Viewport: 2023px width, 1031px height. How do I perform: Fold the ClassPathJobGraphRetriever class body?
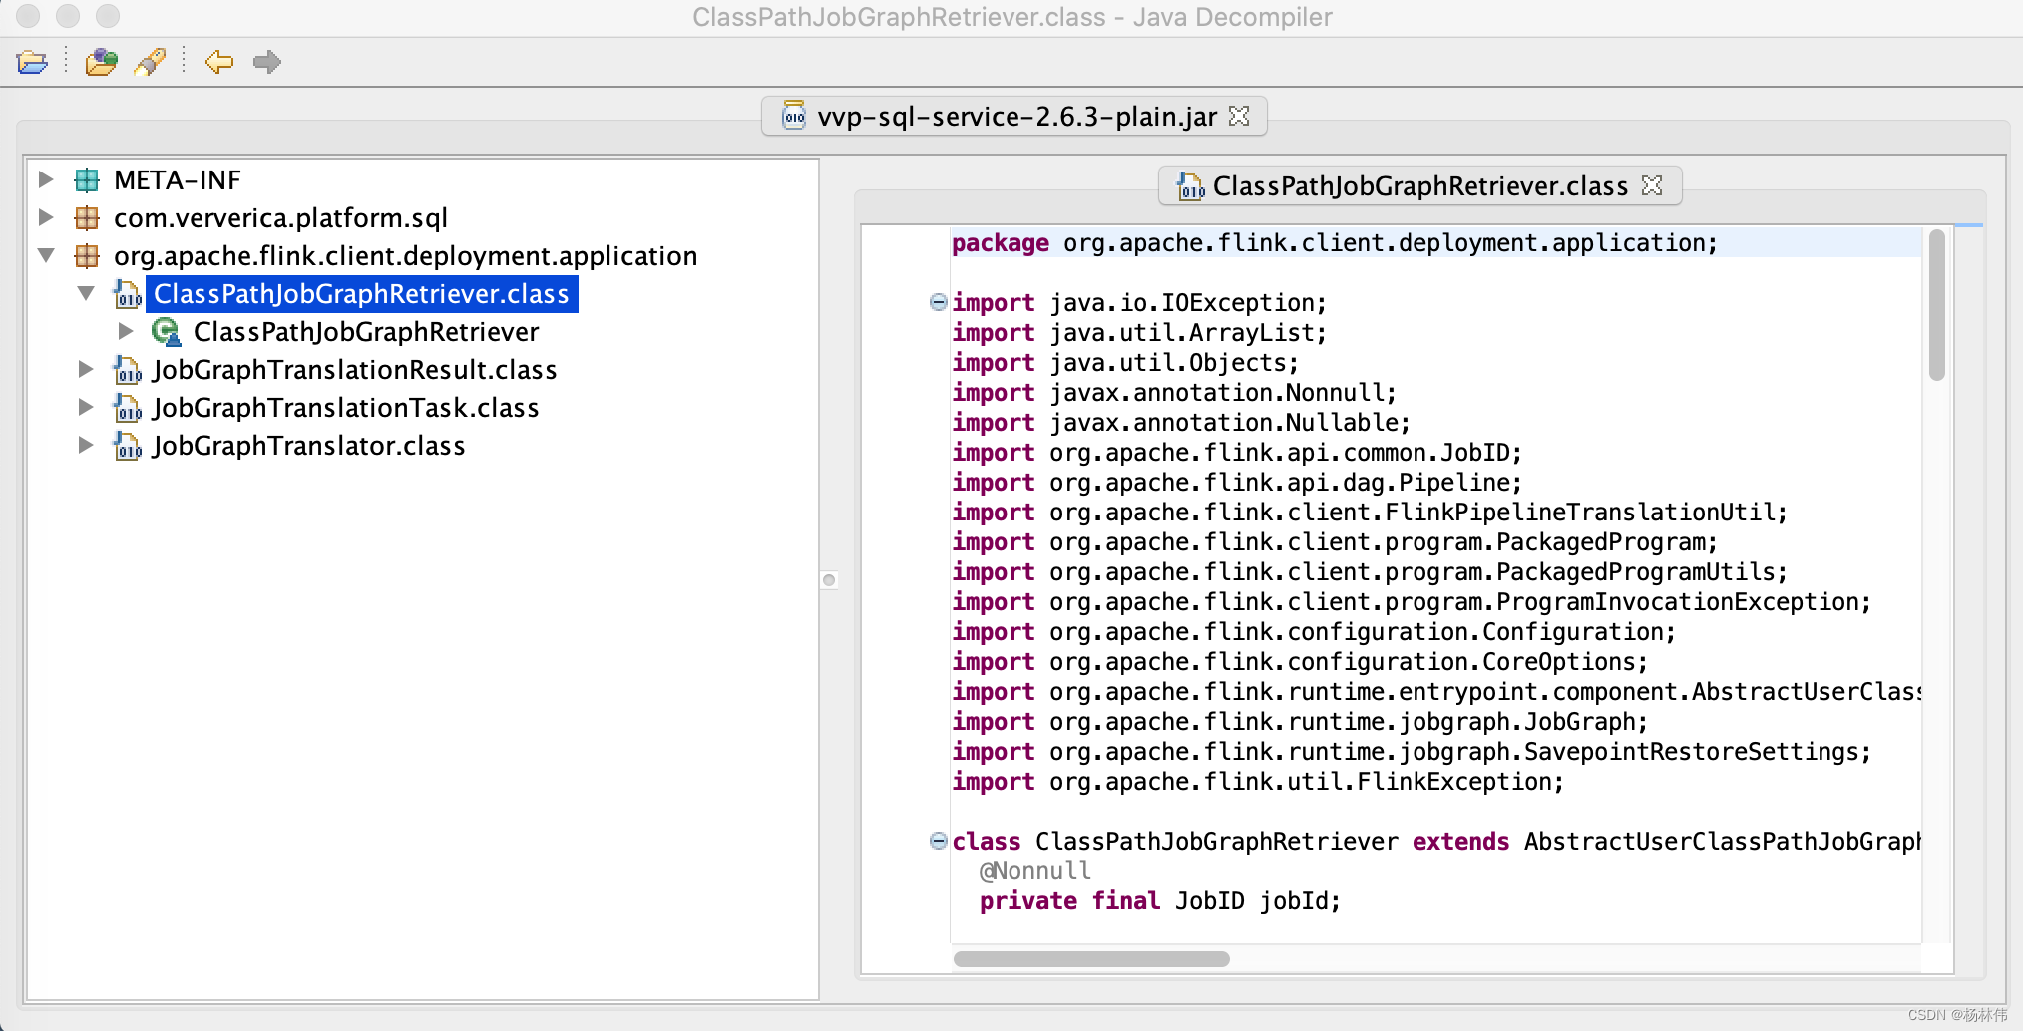(x=938, y=841)
